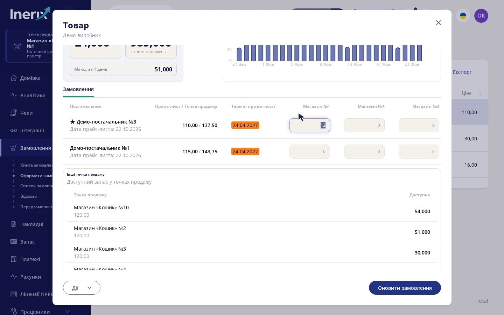
Task: Focus Магазин №4 quantity for Демо-постачальник №3
Action: tap(364, 125)
